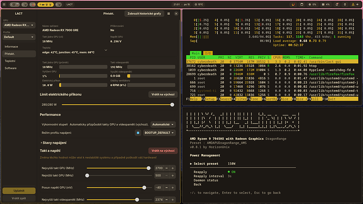The height and width of the screenshot is (204, 363).
Task: Increase maximum VRAM clock with plus
Action: click(x=173, y=199)
